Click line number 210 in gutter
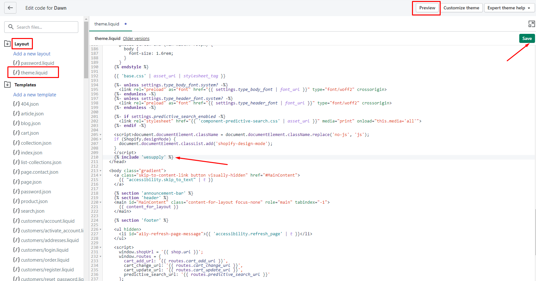Image resolution: width=536 pixels, height=281 pixels. 95,157
